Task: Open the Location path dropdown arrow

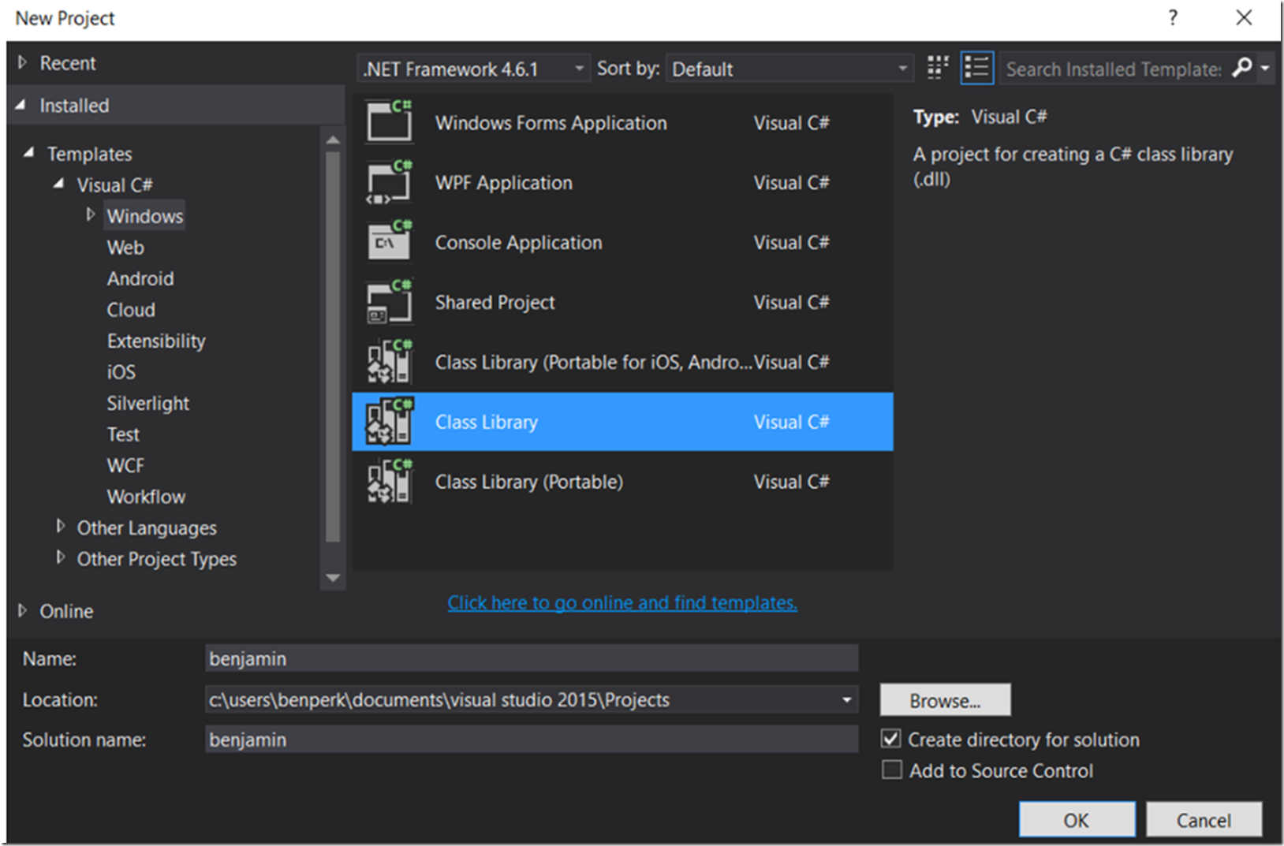Action: [847, 699]
